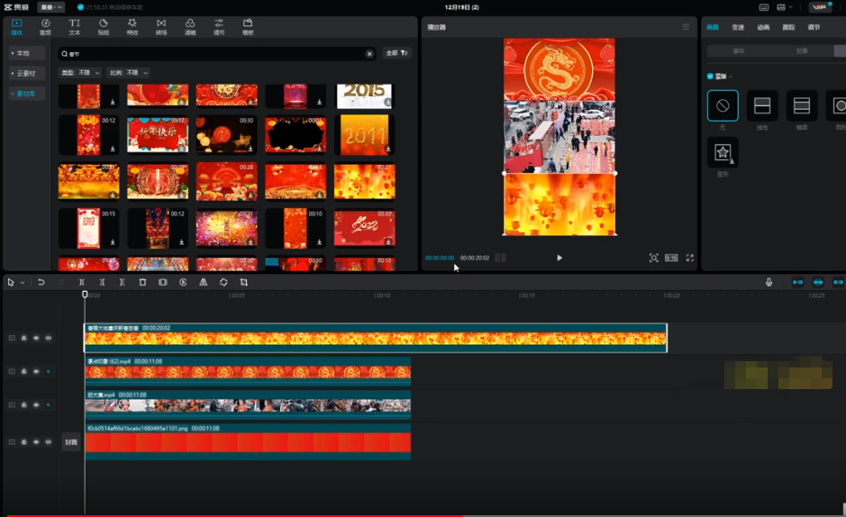Switch to the 变速 speed tab
Screen dimensions: 846x517
738,28
